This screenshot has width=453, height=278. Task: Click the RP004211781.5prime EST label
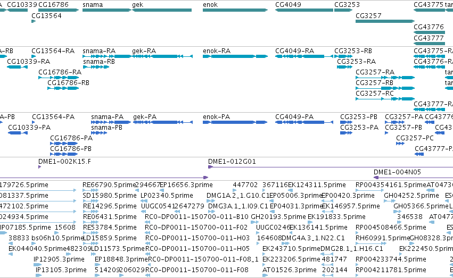tap(391, 270)
